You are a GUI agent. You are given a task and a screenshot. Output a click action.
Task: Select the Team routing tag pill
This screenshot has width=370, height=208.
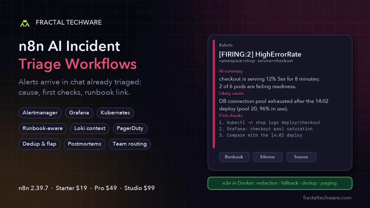pyautogui.click(x=130, y=144)
